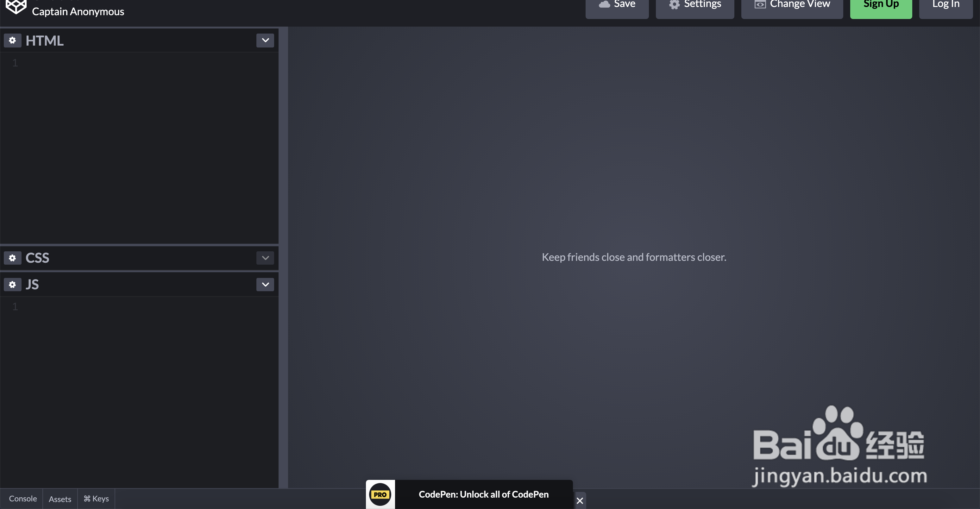
Task: Open JS editor settings gear
Action: [x=13, y=285]
